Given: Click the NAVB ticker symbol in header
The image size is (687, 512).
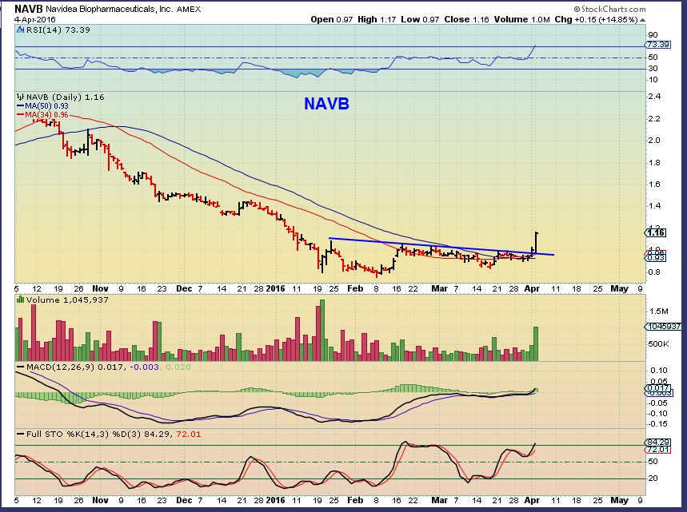Looking at the screenshot, I should (x=29, y=9).
